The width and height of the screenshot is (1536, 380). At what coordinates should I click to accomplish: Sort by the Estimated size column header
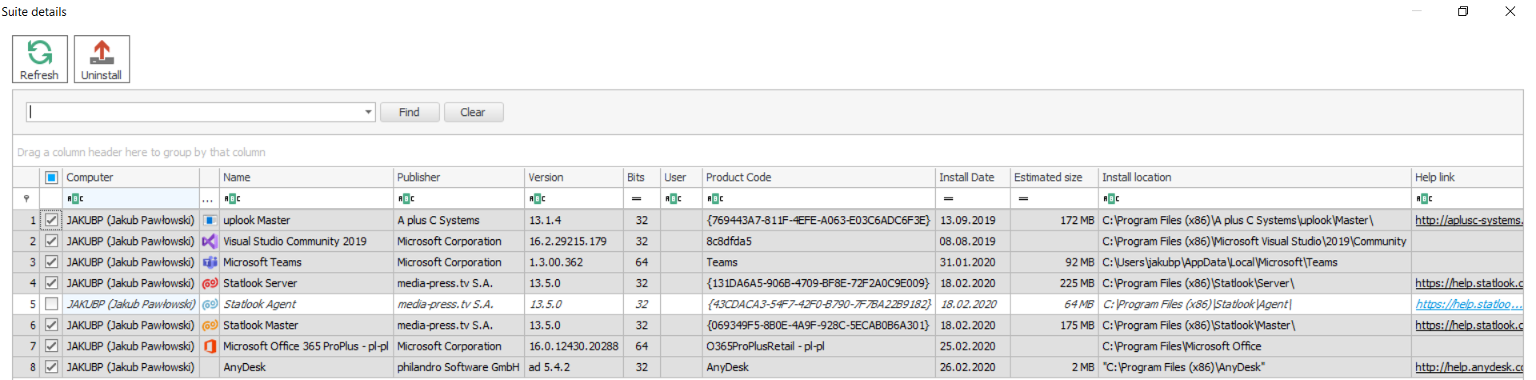click(1055, 178)
